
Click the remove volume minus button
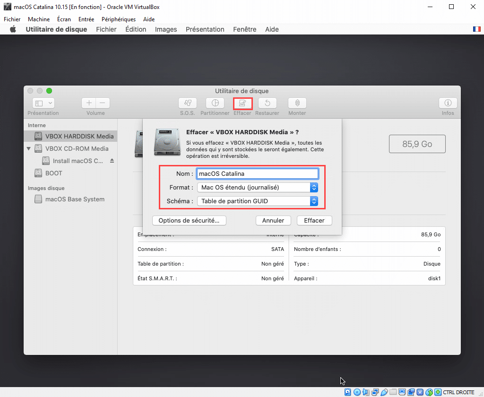103,103
